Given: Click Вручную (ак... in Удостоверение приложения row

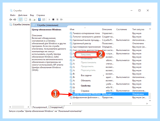Looking at the screenshot, I should tap(139, 47).
